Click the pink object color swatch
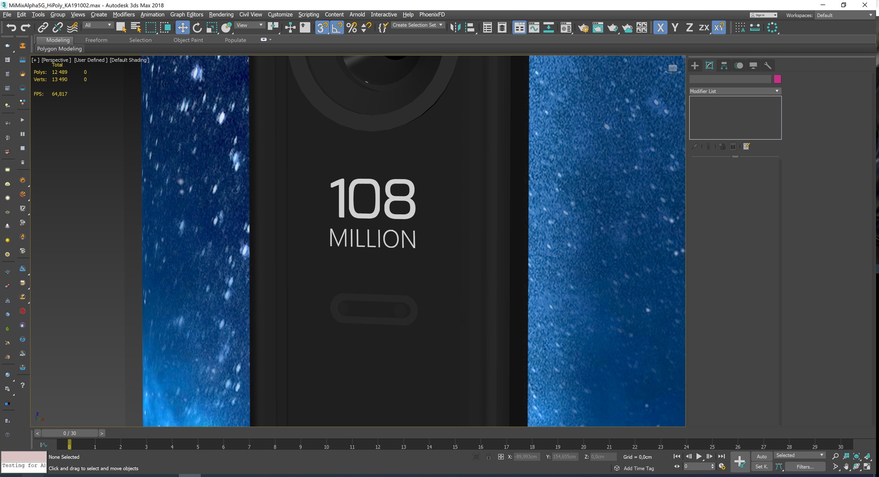 tap(777, 79)
